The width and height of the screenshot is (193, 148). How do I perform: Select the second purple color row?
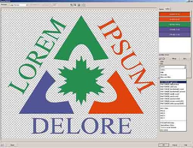pyautogui.click(x=174, y=35)
